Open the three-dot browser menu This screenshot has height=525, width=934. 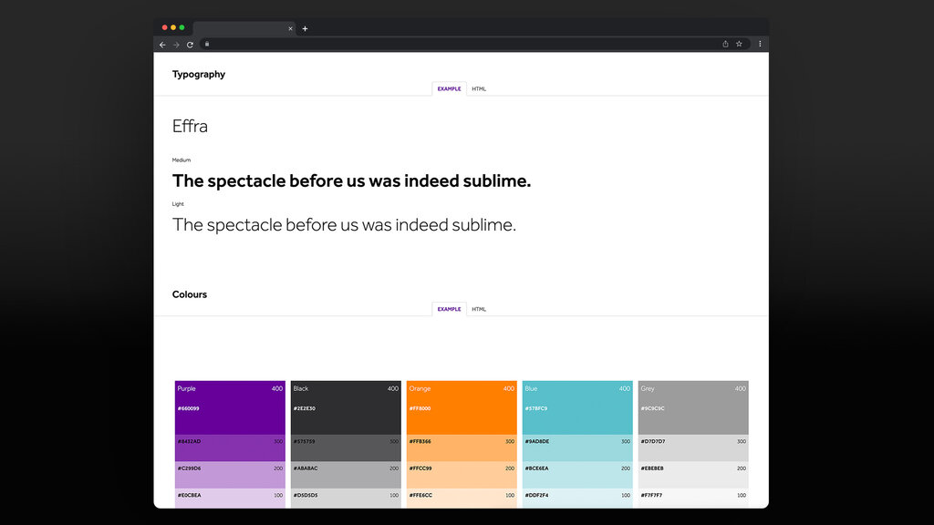759,44
